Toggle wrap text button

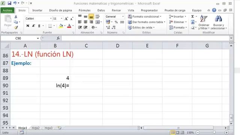point(97,16)
